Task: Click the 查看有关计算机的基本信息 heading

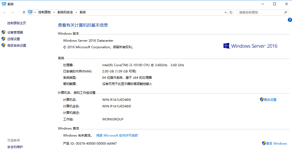Action: tap(83, 25)
